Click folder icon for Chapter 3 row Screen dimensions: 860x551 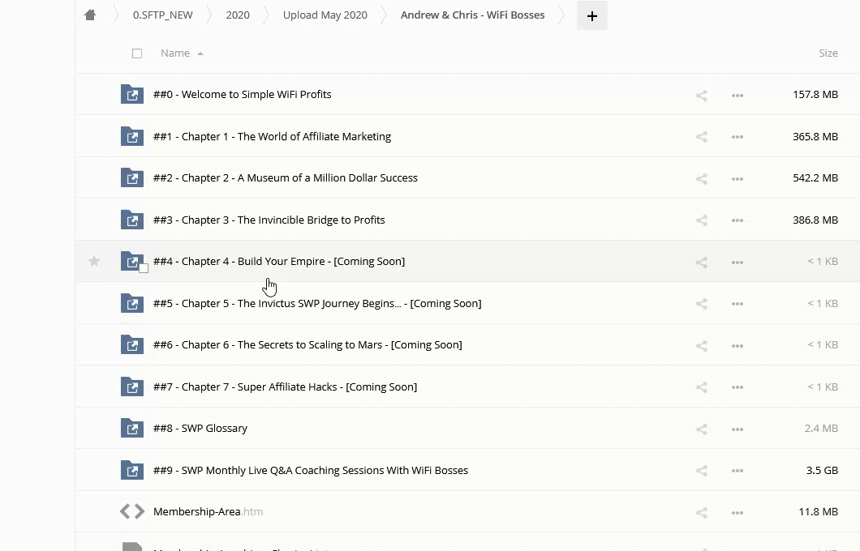(x=131, y=220)
